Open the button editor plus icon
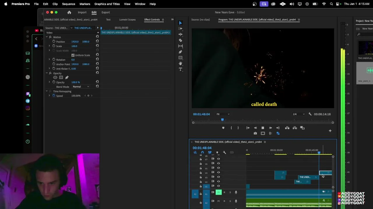Screen dimensions: 373x209 pos(330,131)
